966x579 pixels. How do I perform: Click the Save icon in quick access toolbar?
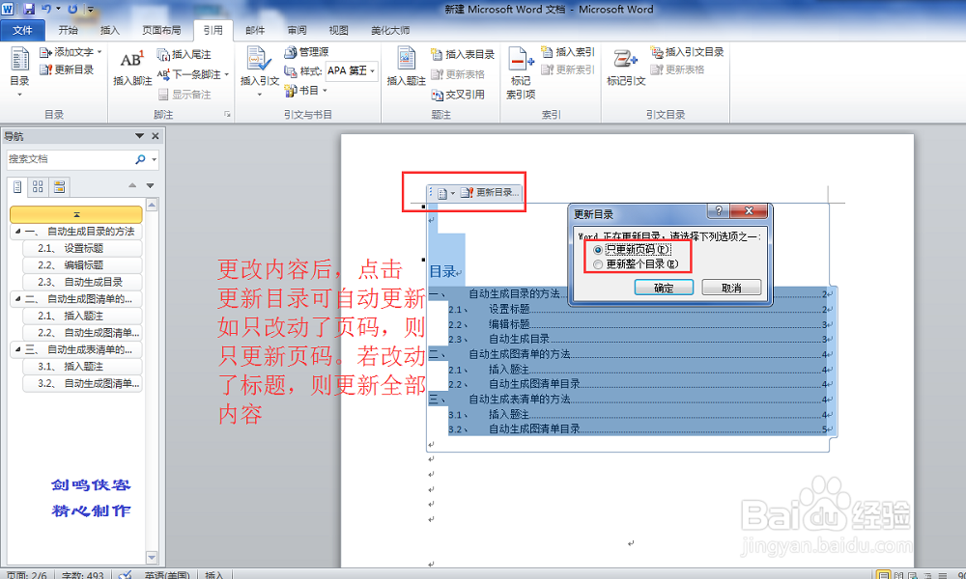click(29, 9)
